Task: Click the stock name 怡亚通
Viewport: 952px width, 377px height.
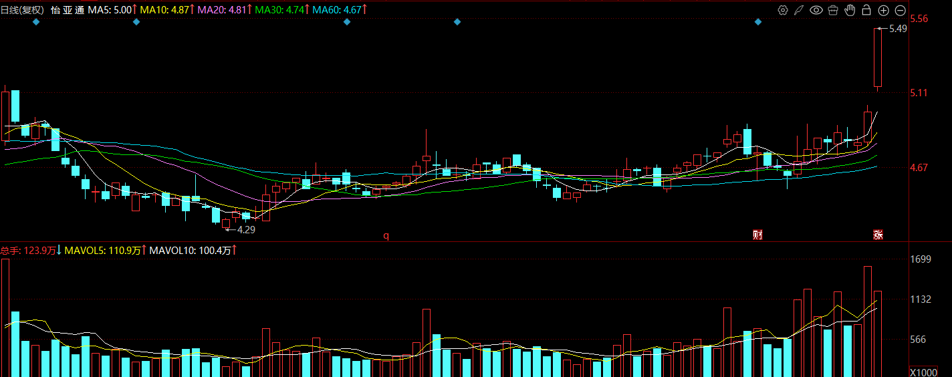Action: coord(68,10)
